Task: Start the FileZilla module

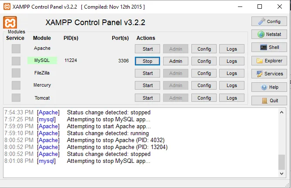Action: [x=147, y=73]
